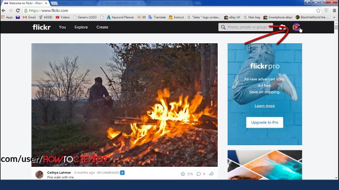
Task: Open the Translate bookmark
Action: (157, 17)
